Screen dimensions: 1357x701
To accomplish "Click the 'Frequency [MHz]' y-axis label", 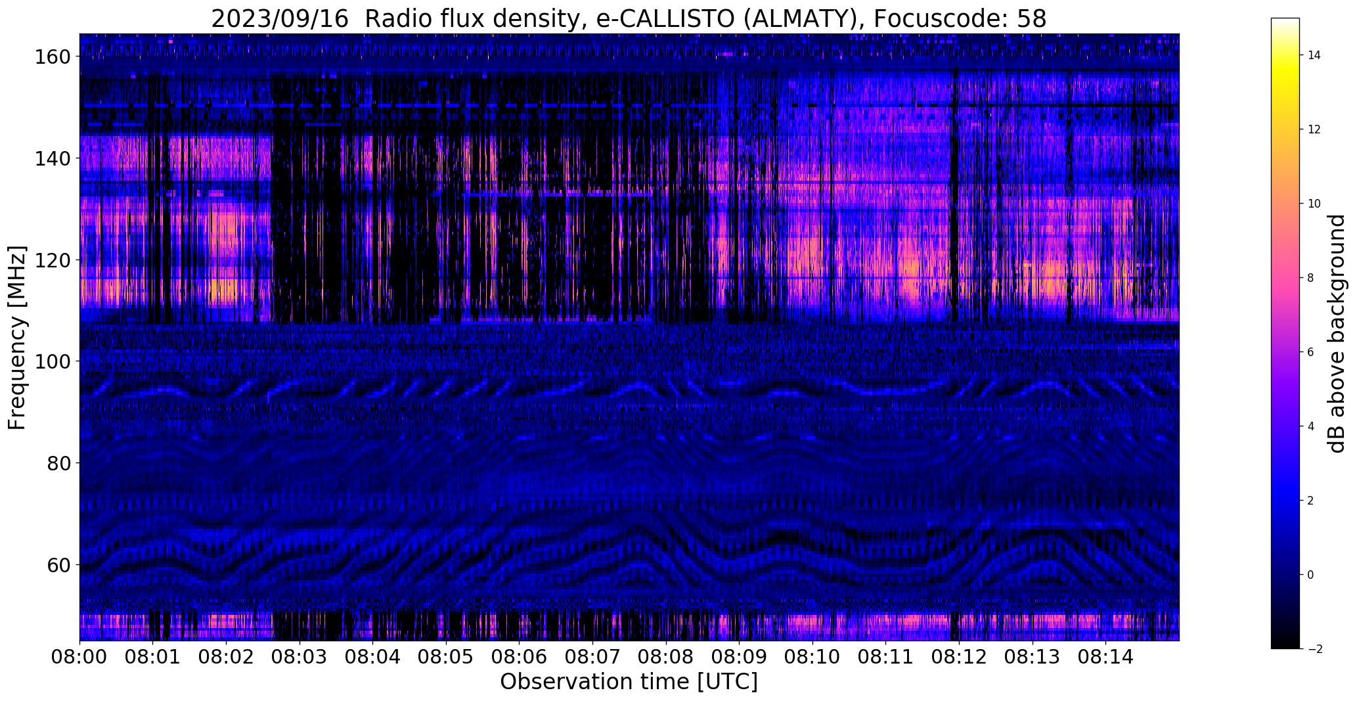I will click(18, 338).
